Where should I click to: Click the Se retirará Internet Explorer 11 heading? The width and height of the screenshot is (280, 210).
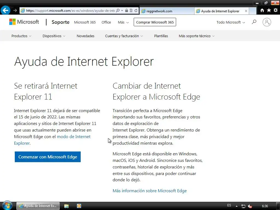pos(46,91)
